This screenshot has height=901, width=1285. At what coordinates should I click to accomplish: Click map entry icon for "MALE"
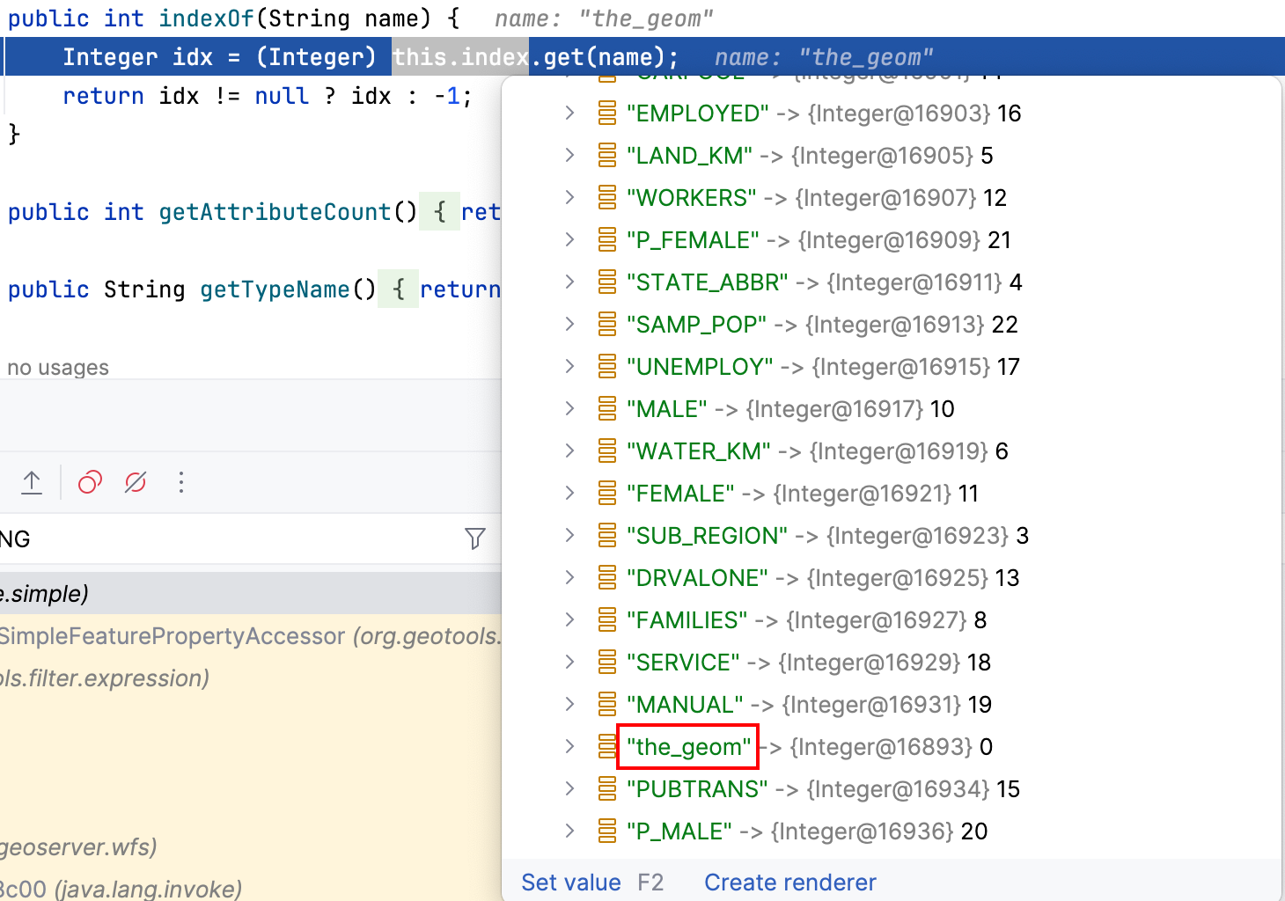[x=607, y=409]
